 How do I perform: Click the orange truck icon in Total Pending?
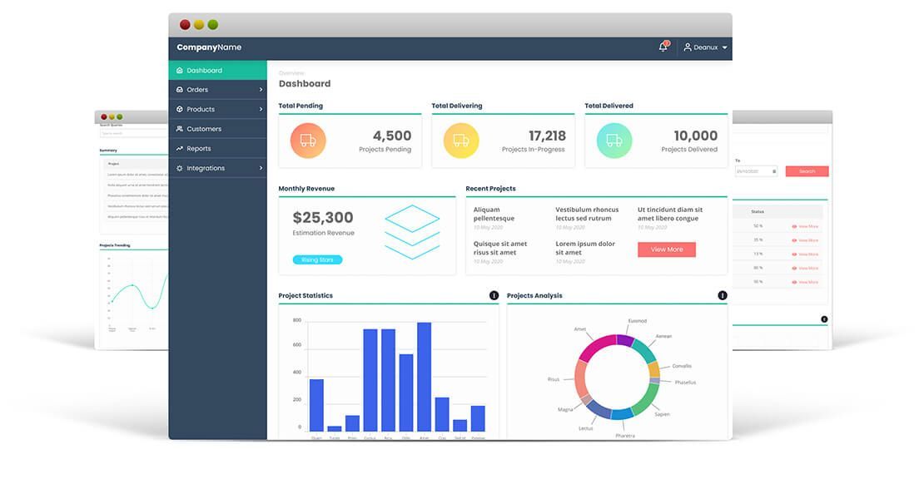point(308,141)
